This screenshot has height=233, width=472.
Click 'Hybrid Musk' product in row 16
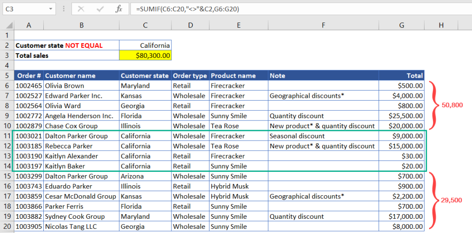pos(238,186)
